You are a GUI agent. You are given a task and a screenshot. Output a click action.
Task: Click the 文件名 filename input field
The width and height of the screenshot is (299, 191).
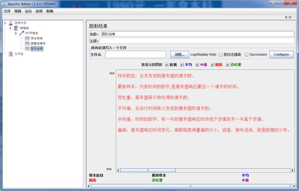pos(136,55)
